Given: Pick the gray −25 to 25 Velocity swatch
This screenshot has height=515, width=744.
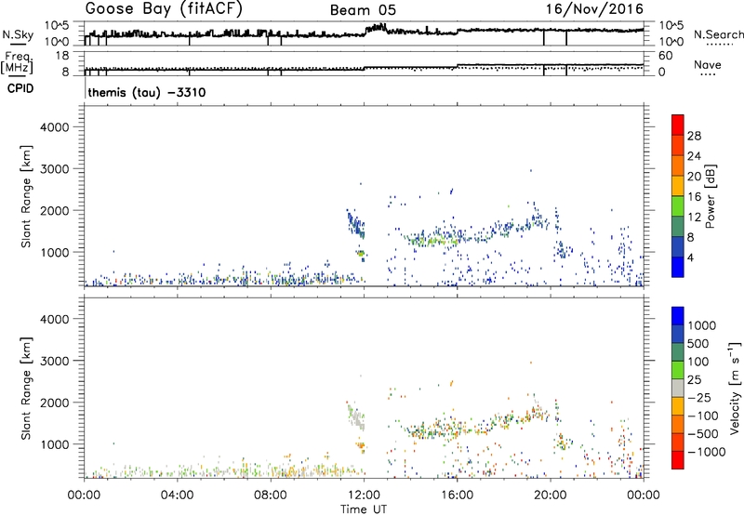Looking at the screenshot, I should tap(678, 388).
